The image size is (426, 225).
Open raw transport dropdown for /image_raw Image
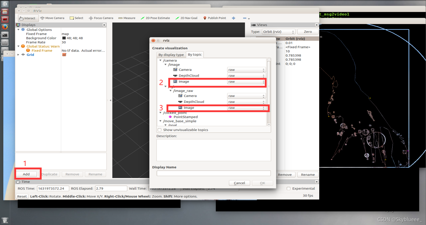[246, 108]
